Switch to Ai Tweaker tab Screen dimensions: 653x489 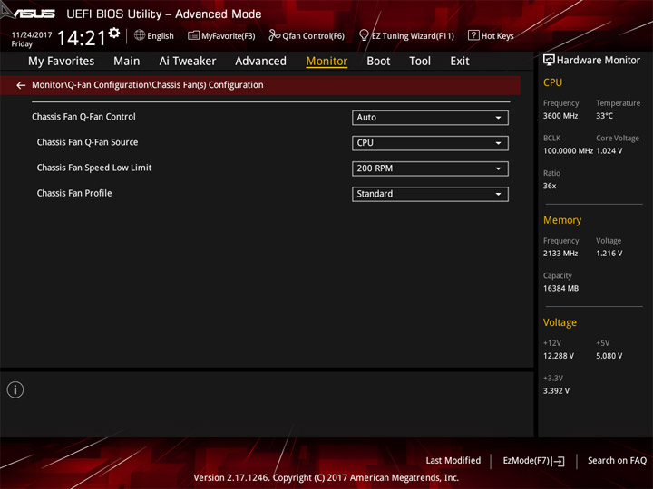click(x=188, y=62)
